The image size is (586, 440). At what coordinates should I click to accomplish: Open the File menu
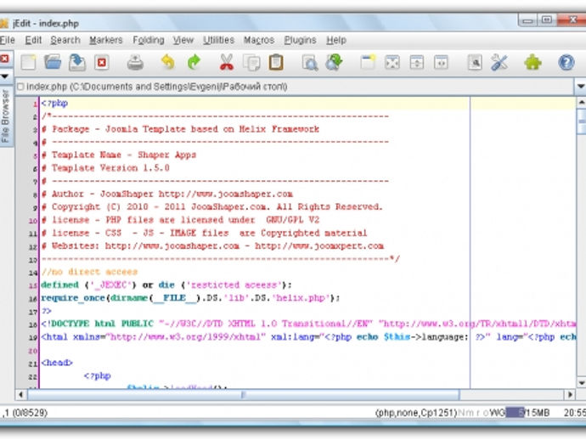(7, 40)
